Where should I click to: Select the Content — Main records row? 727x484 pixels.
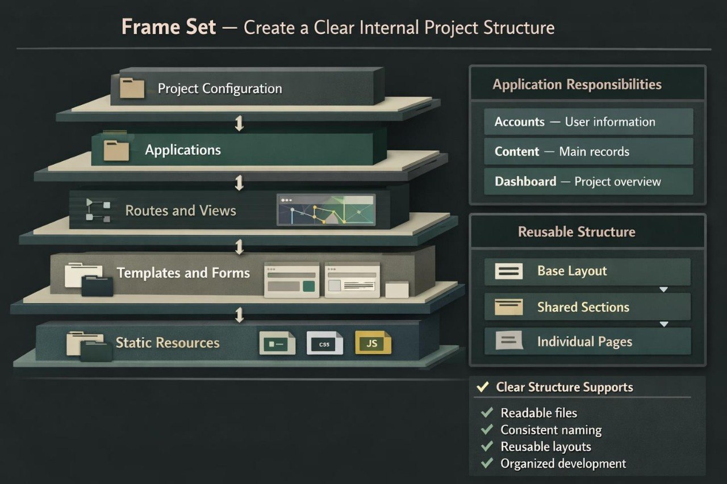pos(588,151)
